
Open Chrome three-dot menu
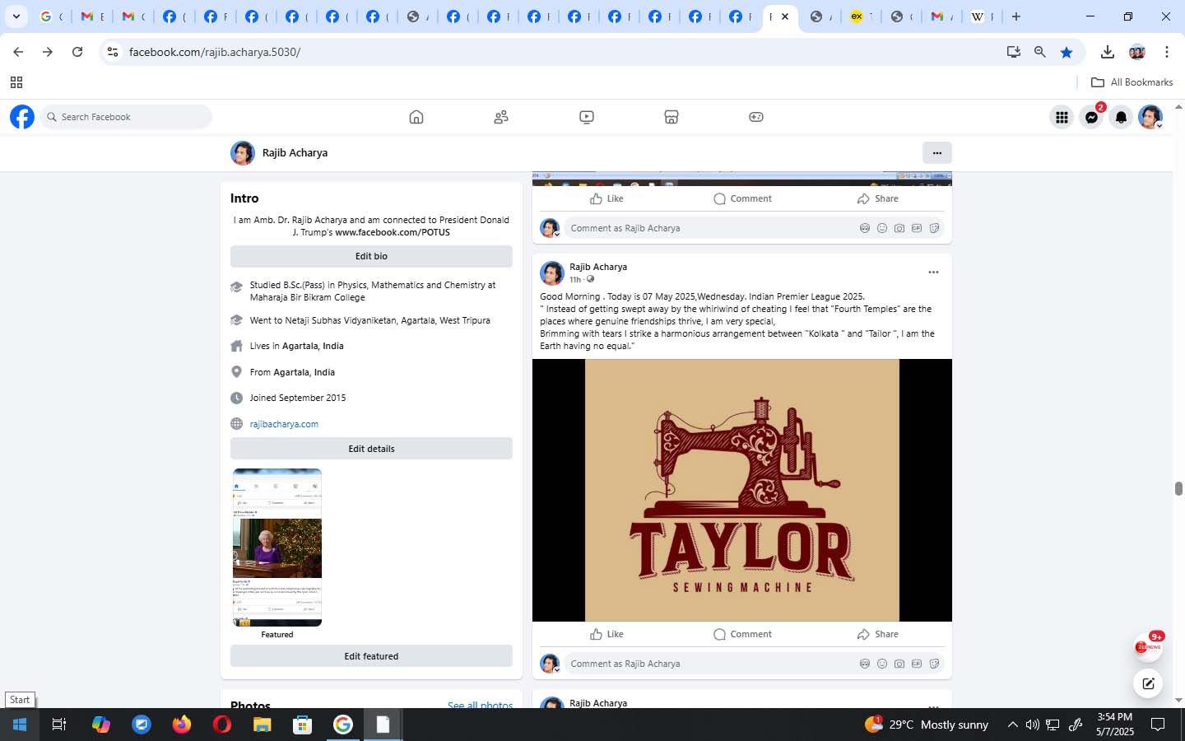tap(1167, 52)
